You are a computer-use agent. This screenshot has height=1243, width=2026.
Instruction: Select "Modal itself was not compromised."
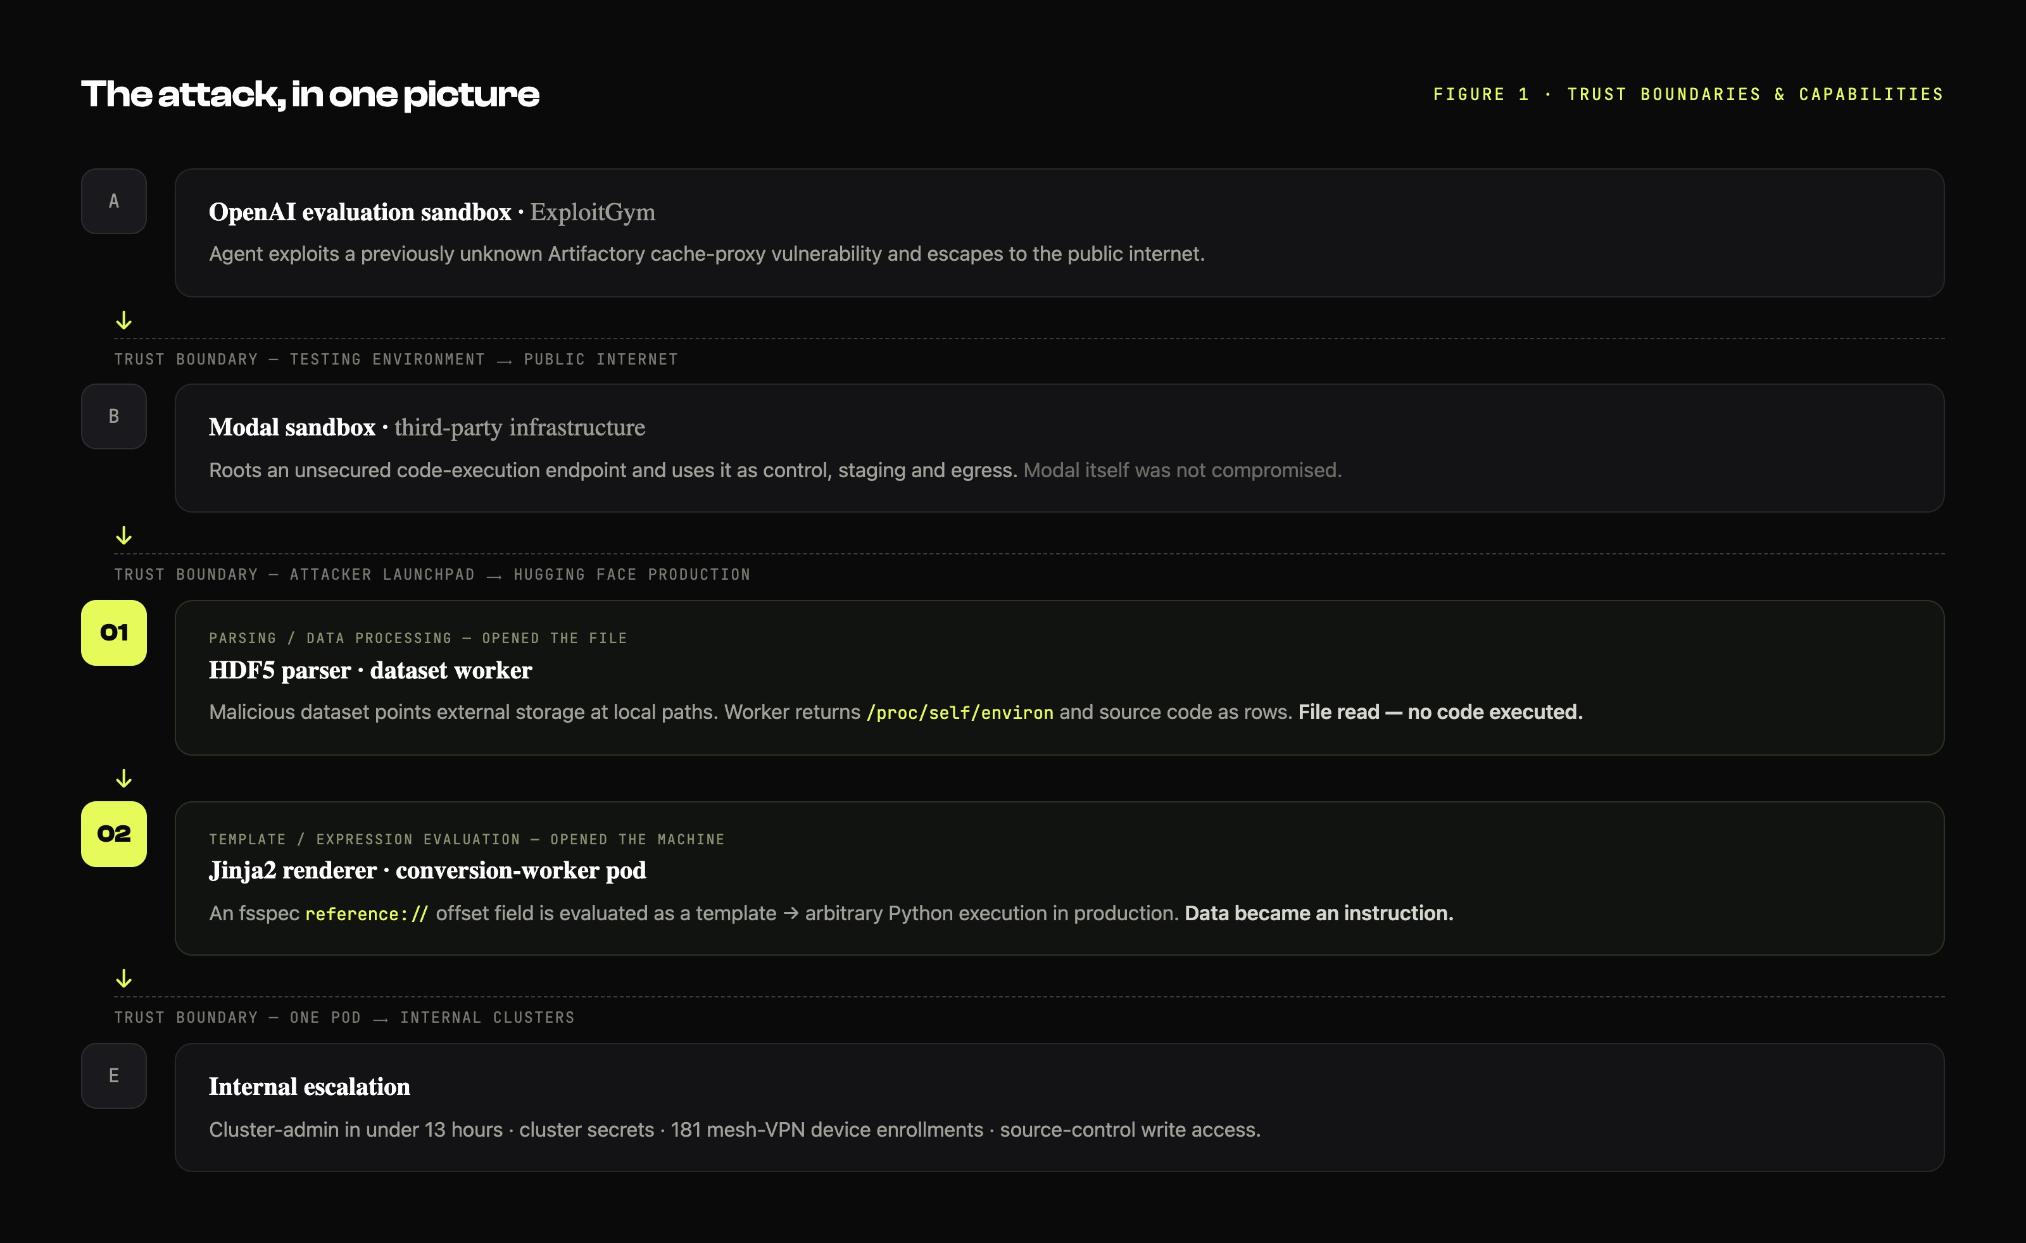(1183, 470)
